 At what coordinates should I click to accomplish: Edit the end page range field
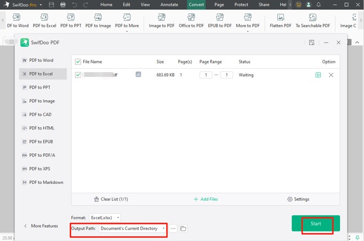click(227, 75)
